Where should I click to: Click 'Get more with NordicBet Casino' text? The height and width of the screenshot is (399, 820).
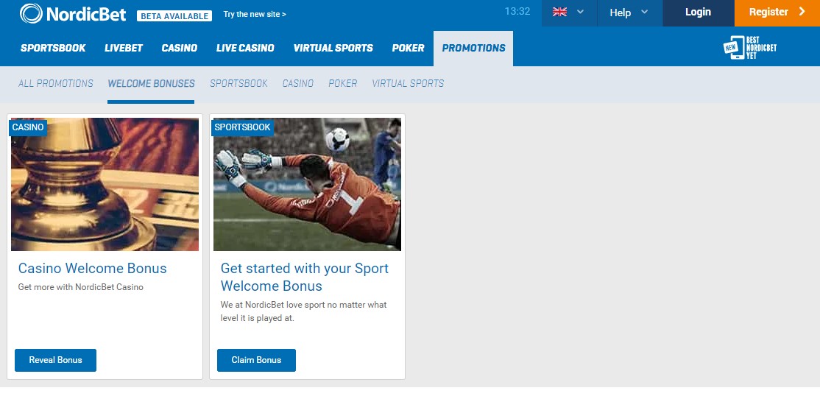coord(80,287)
